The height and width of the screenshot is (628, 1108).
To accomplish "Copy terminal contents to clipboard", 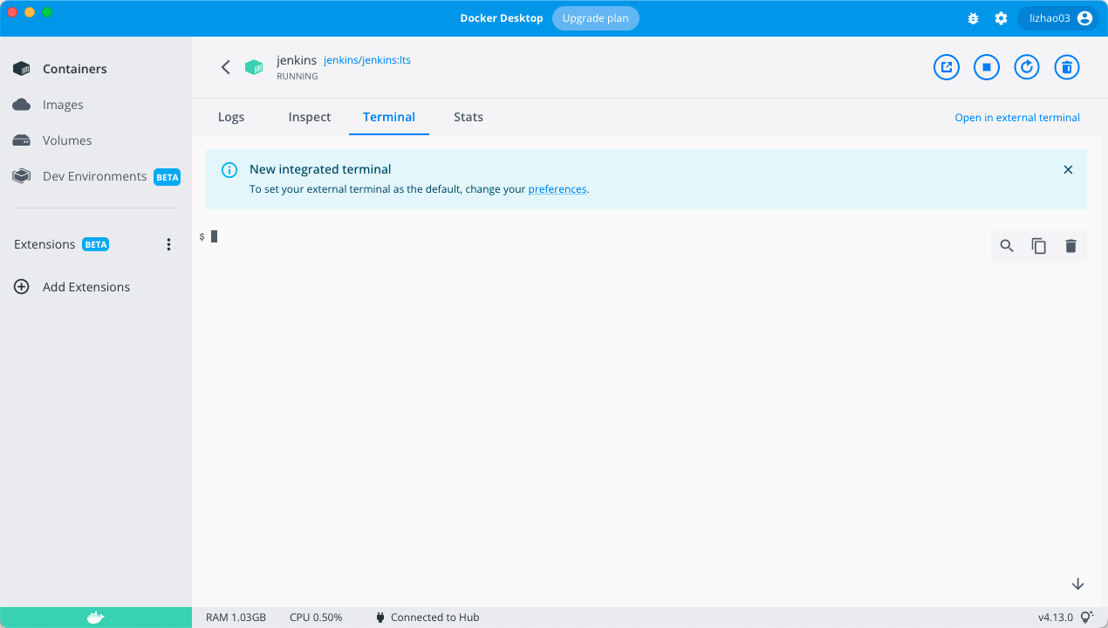I will click(x=1039, y=246).
